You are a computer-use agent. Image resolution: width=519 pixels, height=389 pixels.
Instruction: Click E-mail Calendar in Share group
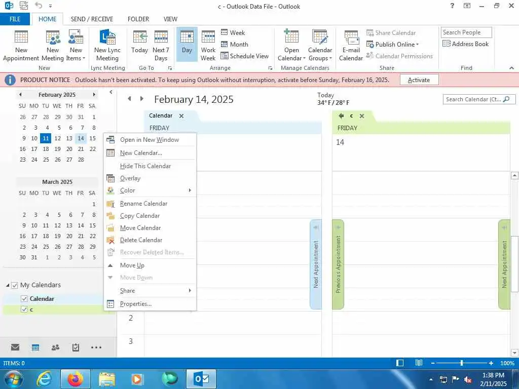(351, 45)
